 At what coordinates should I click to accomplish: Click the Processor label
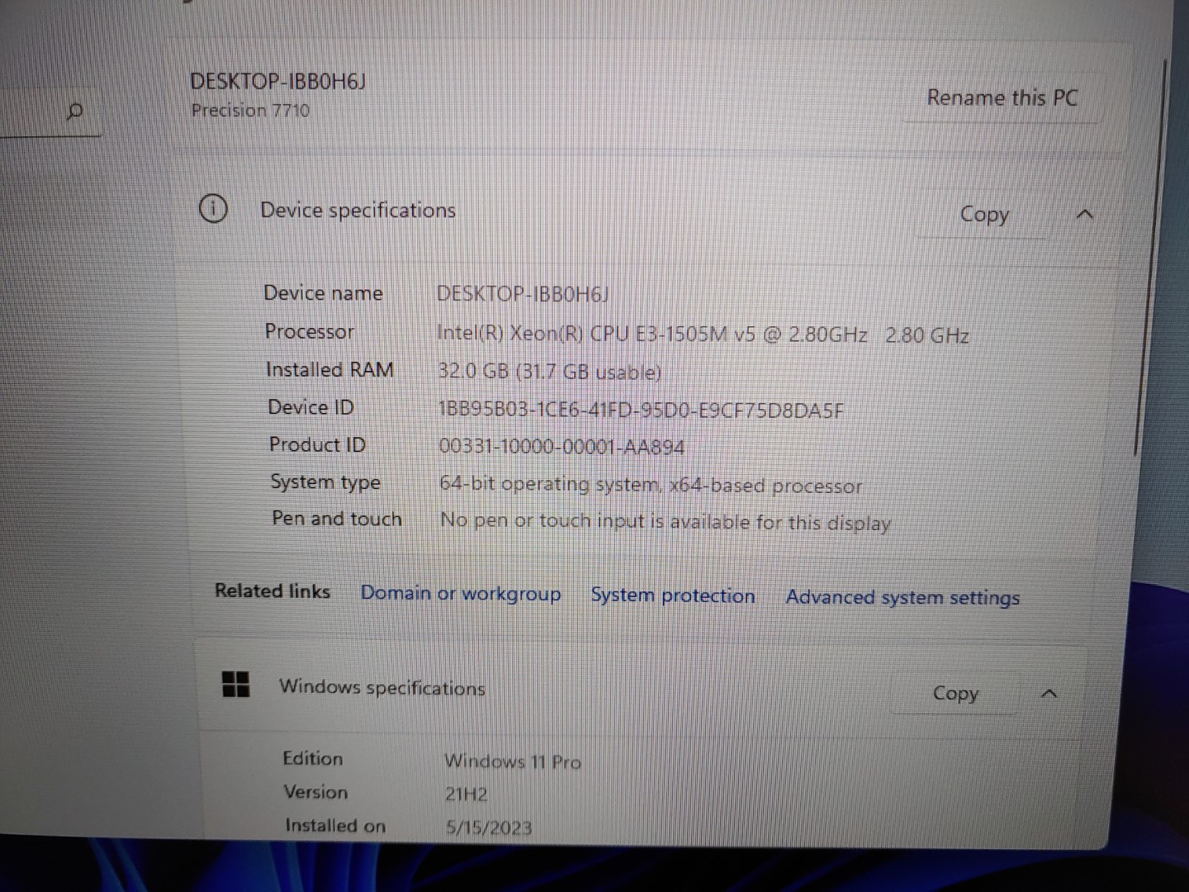(310, 331)
